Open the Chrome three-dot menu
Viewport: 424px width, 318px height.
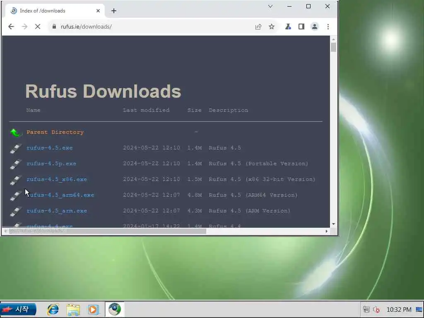click(328, 26)
